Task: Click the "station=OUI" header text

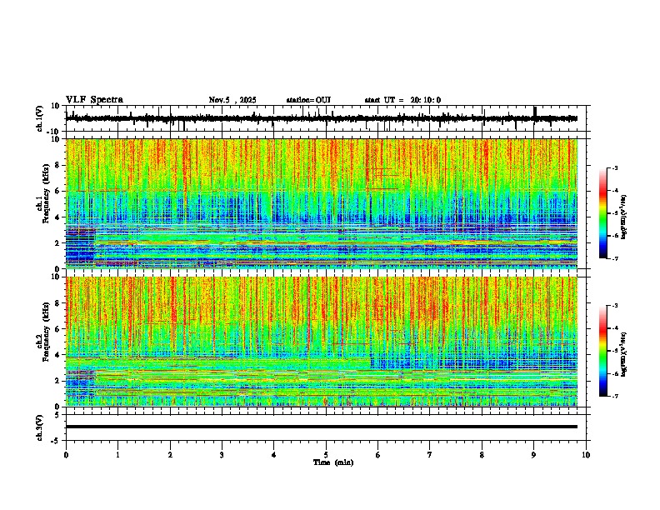Action: (308, 100)
